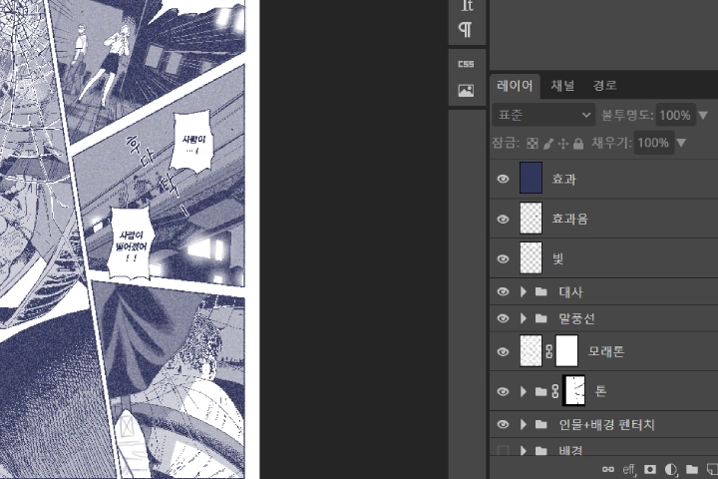Toggle visibility of 말풍선 group
718x479 pixels.
[503, 318]
